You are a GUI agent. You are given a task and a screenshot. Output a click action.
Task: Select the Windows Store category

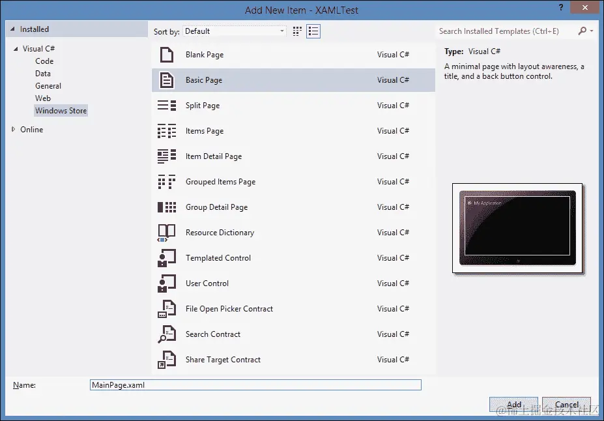(61, 110)
